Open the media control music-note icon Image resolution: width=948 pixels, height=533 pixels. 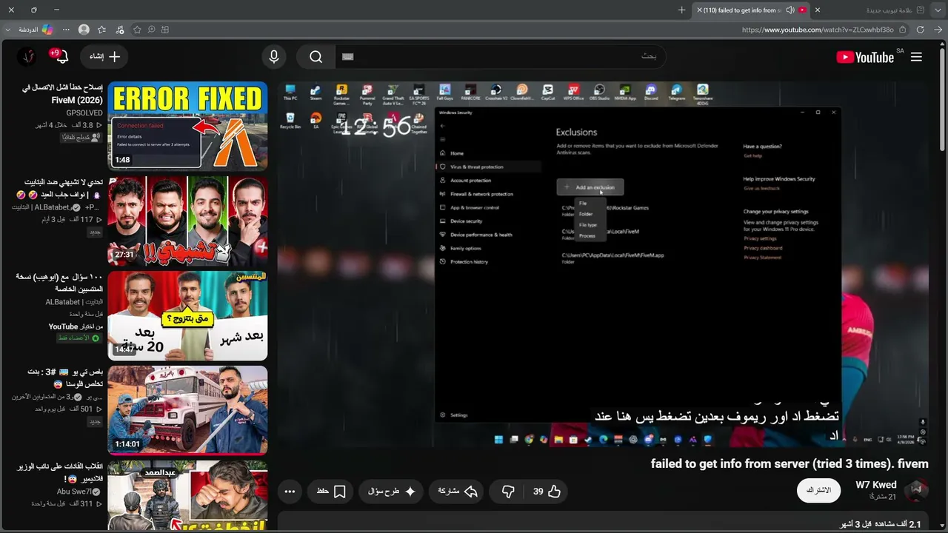(x=120, y=30)
